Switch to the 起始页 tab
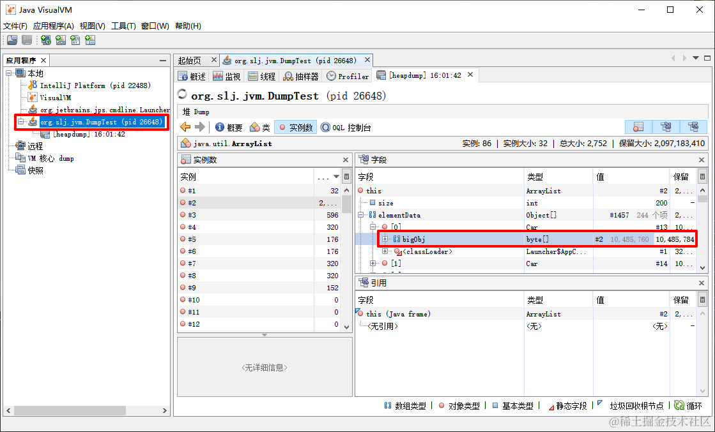Screen dimensions: 715x432 [190, 61]
